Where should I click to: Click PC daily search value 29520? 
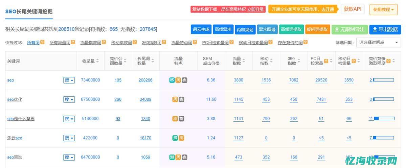[x=321, y=80]
